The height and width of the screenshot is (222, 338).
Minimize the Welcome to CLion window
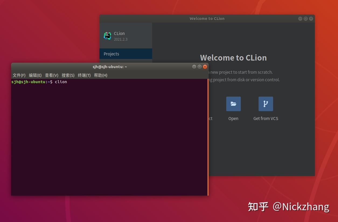[300, 19]
